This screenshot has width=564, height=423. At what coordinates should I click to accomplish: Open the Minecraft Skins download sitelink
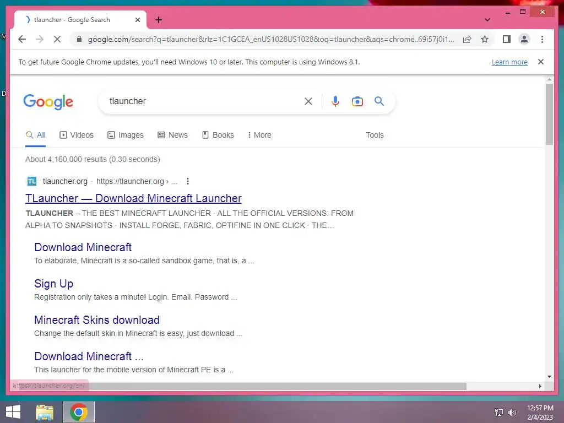click(x=97, y=320)
